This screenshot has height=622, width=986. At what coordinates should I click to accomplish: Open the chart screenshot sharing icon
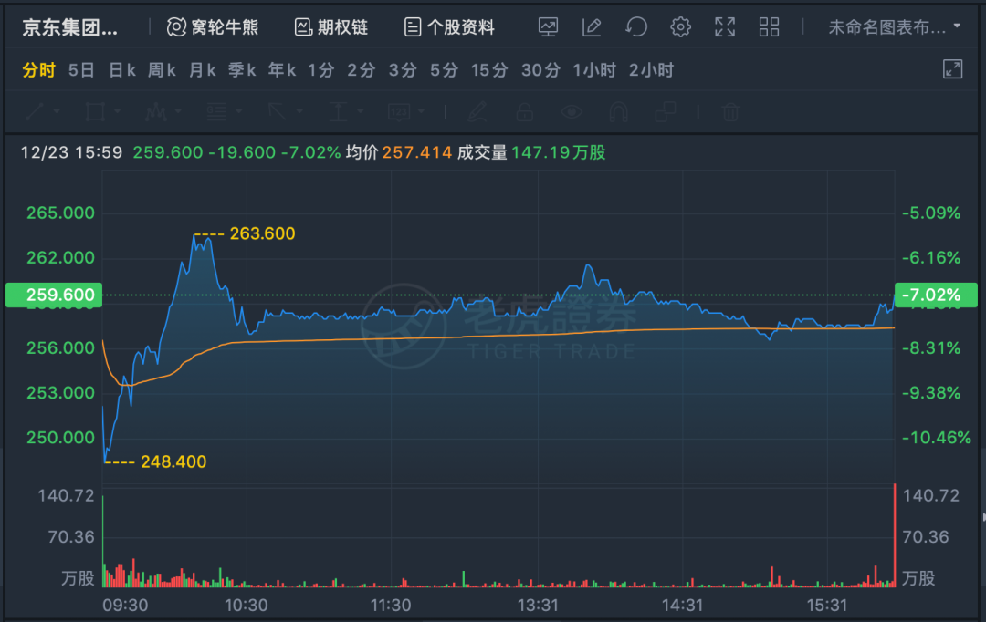[x=549, y=26]
